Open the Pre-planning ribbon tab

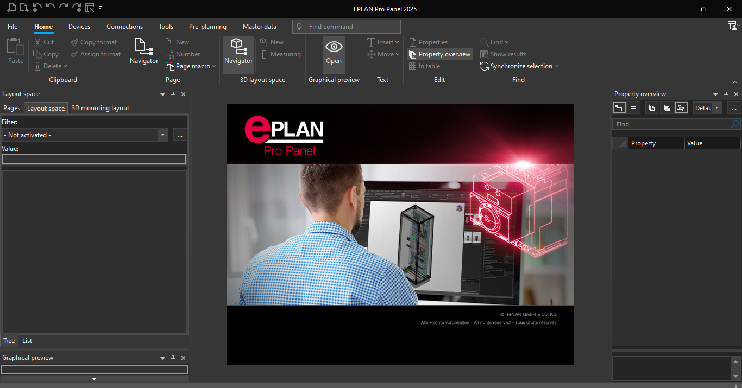(x=207, y=26)
